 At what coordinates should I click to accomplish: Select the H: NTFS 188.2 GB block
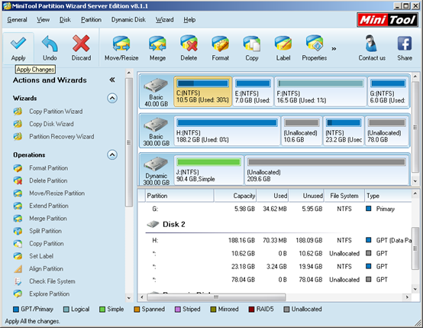coord(227,131)
